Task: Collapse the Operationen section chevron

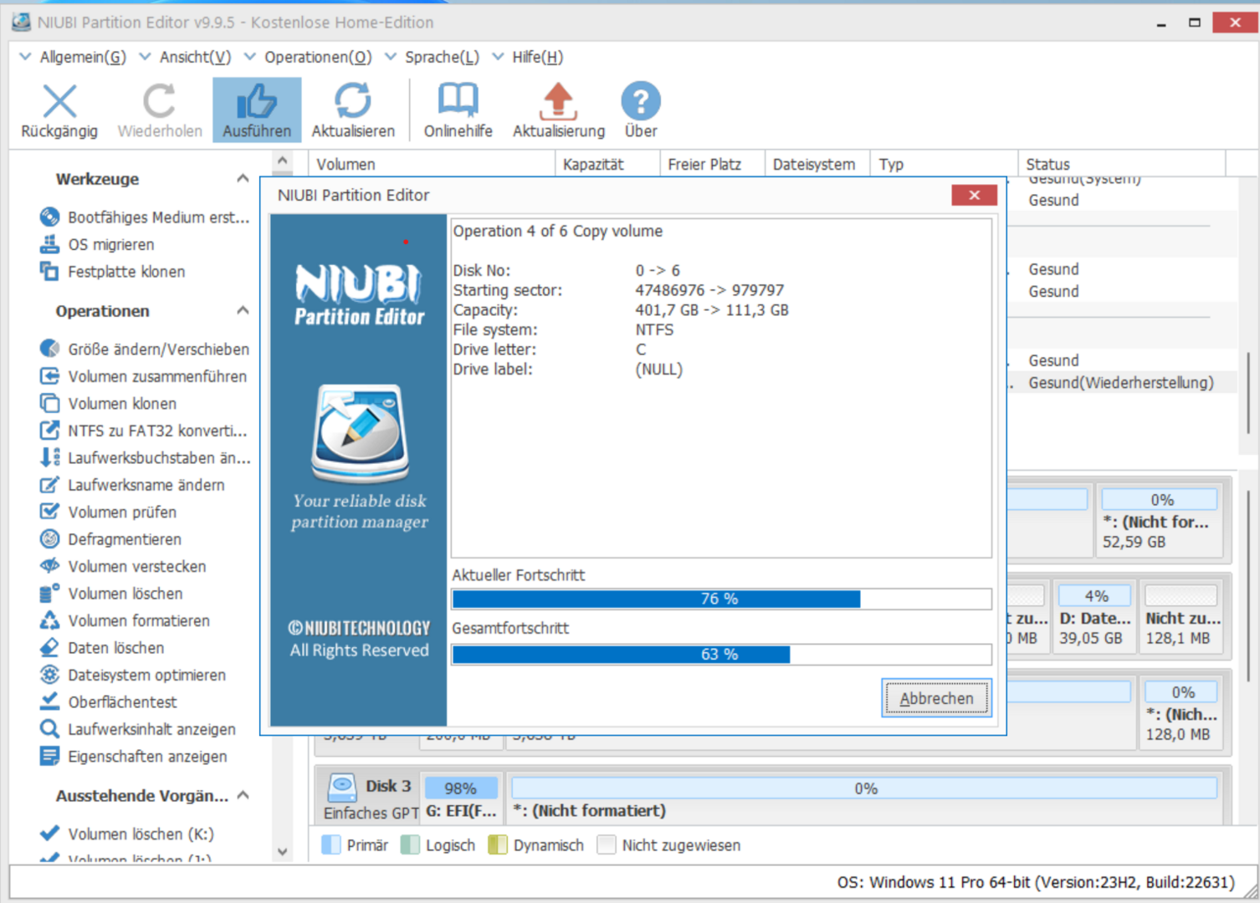Action: point(243,310)
